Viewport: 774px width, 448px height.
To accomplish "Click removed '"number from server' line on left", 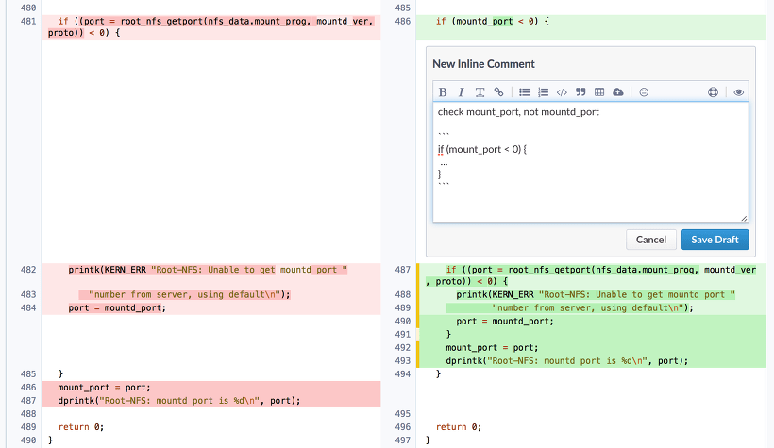I will pos(190,294).
